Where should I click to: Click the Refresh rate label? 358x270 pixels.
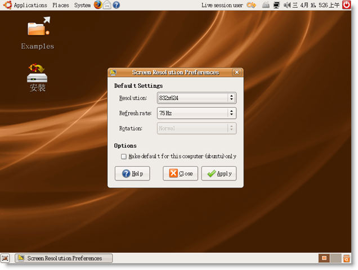tap(135, 113)
